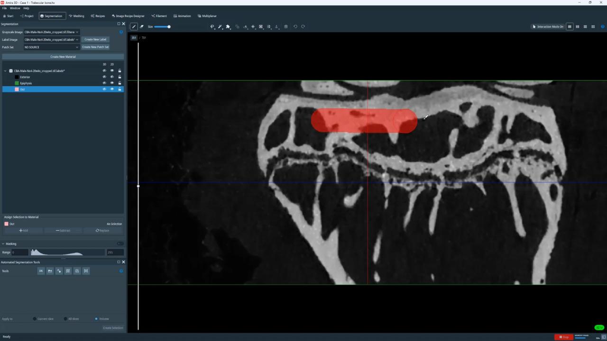Click the Undo arrow icon

coord(295,27)
